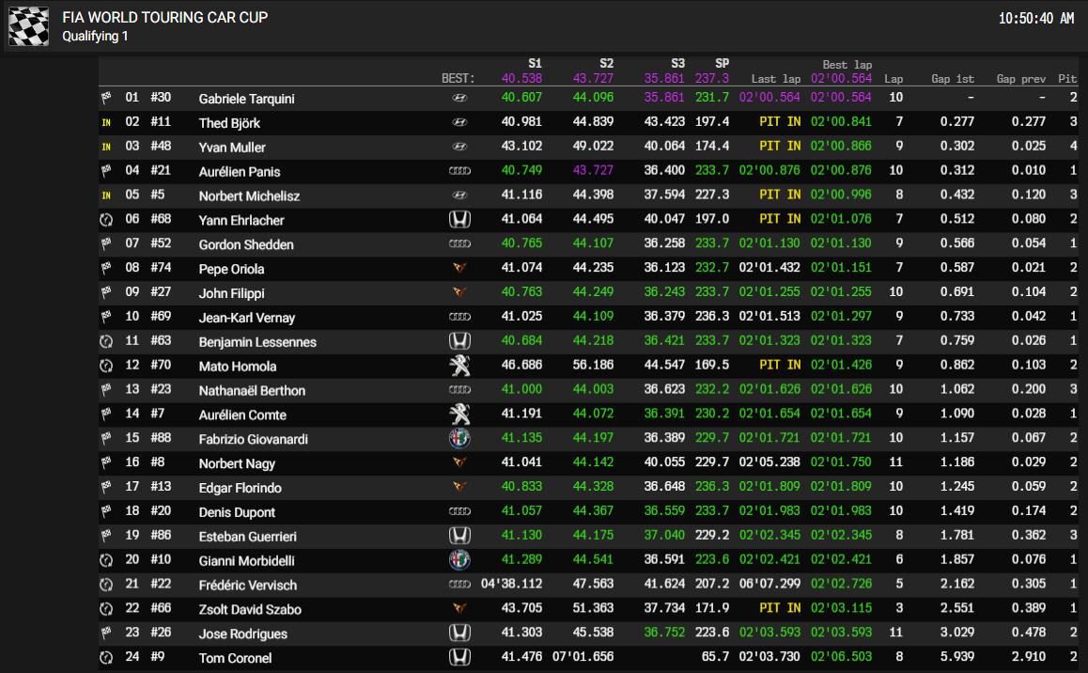1088x673 pixels.
Task: Select the out-lap arrow icon beside Benjamin Lessennes
Action: pos(105,341)
